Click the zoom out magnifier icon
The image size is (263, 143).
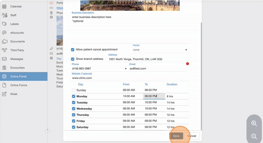coord(254,136)
